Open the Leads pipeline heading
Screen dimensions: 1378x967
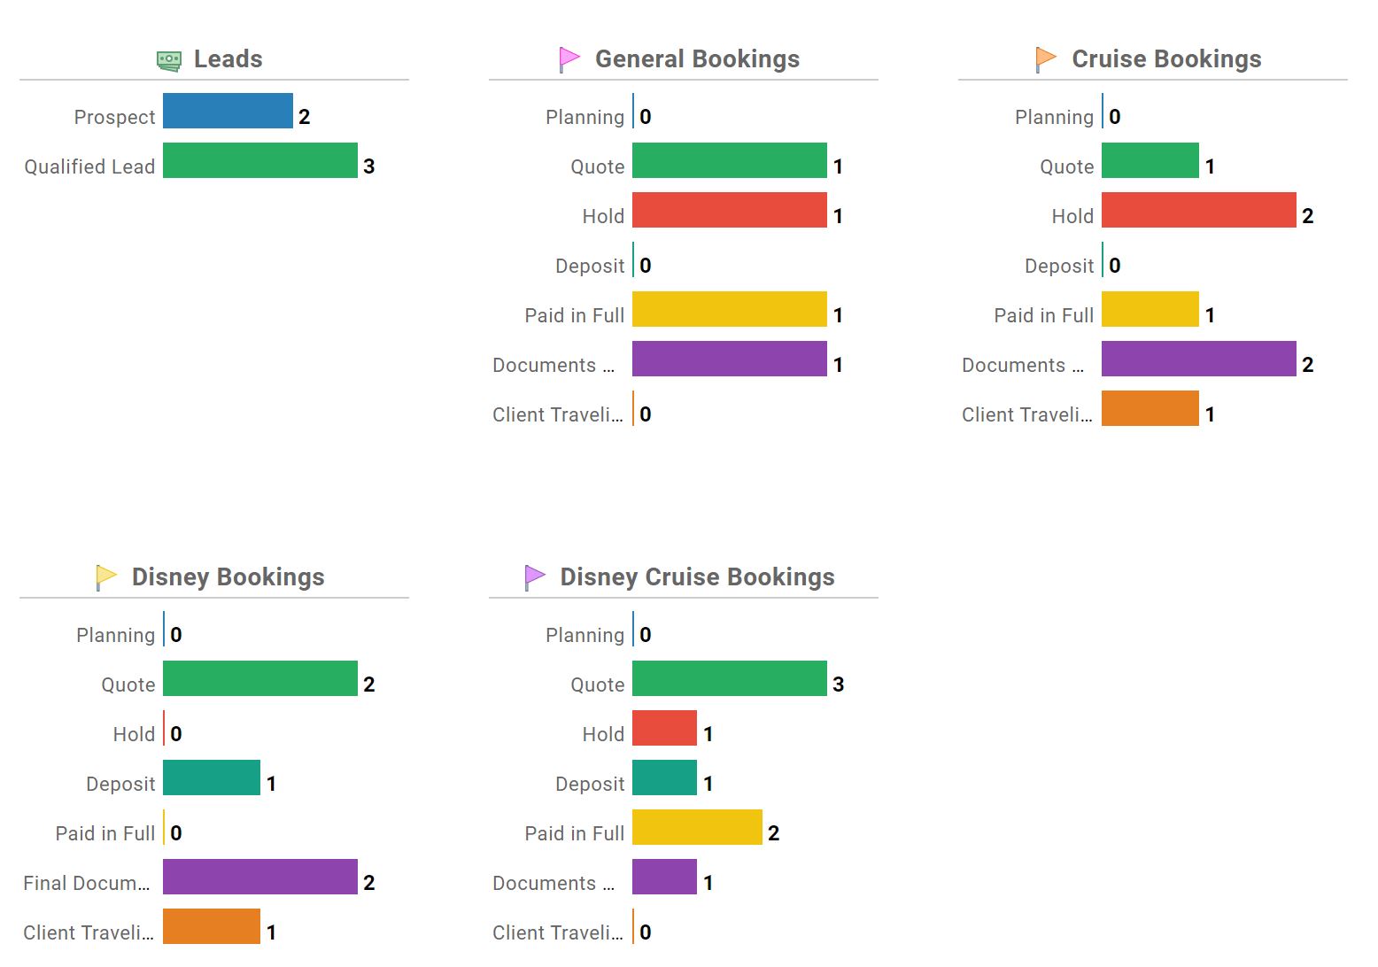tap(228, 59)
